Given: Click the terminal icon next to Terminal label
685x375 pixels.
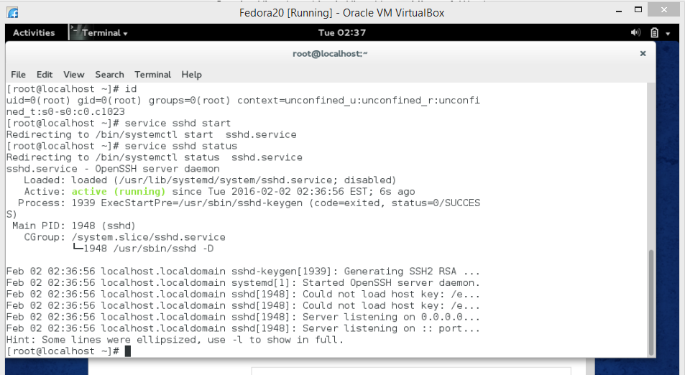Looking at the screenshot, I should 75,32.
